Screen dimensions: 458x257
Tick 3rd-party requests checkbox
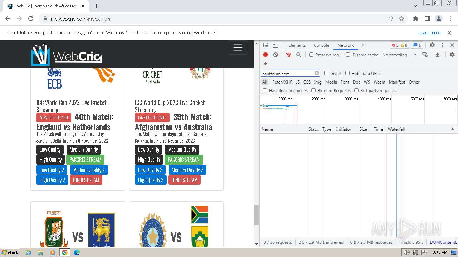pos(356,90)
